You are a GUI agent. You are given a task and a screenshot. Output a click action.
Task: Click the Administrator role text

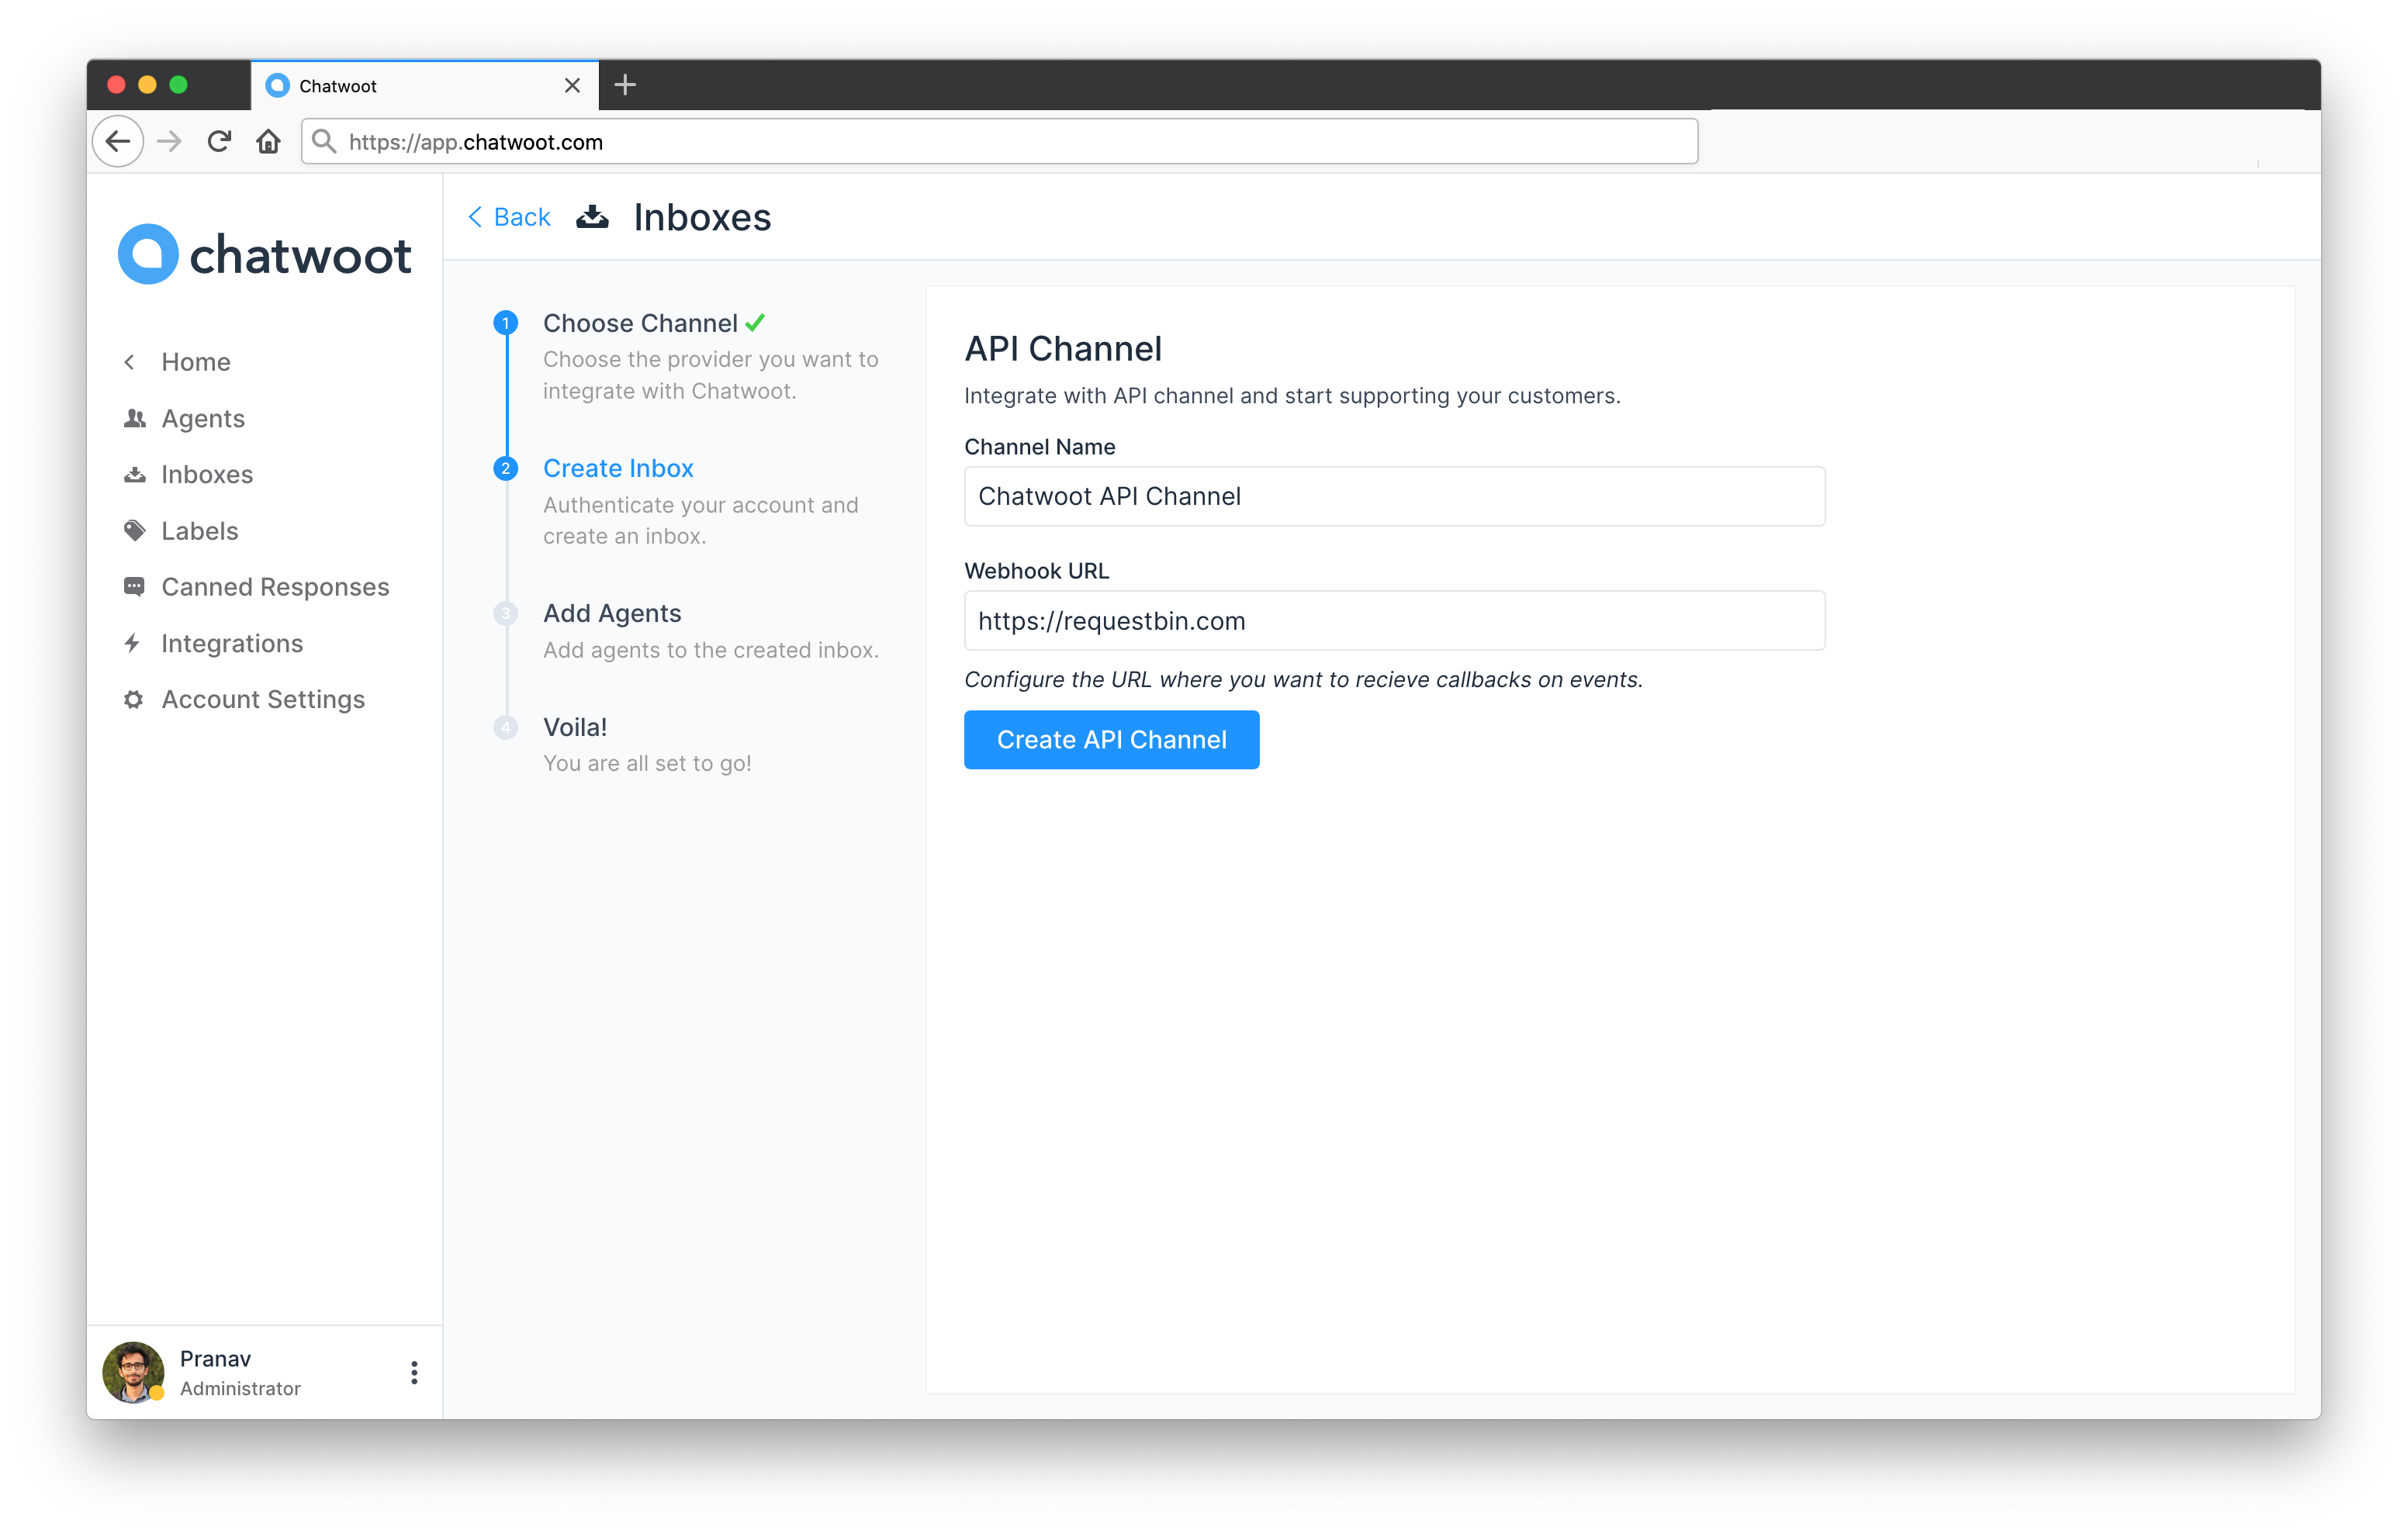coord(240,1388)
